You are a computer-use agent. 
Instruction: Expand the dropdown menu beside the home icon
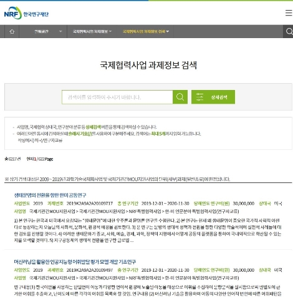(x=43, y=31)
